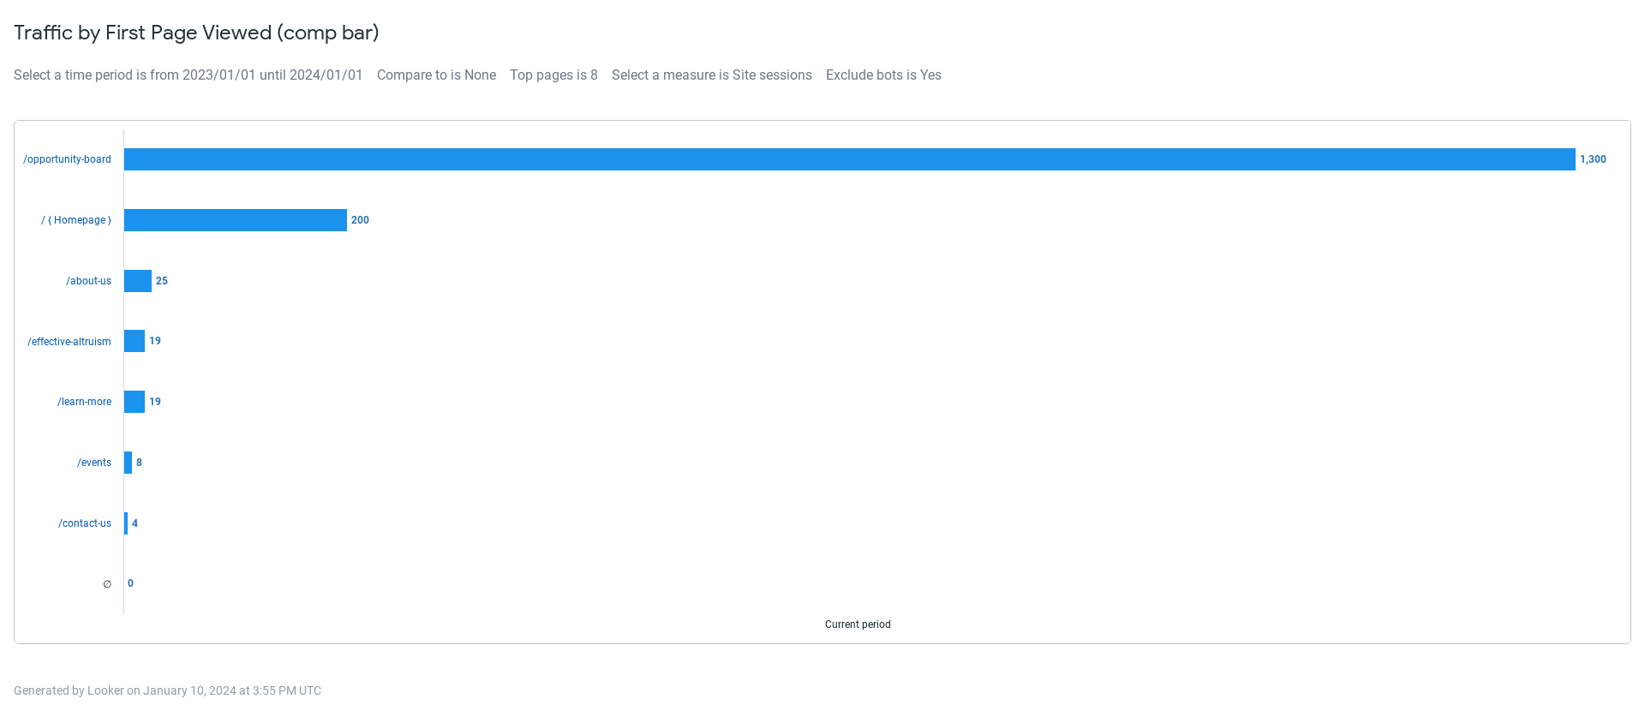Image resolution: width=1645 pixels, height=723 pixels.
Task: Click the time period filter text
Action: coord(188,75)
